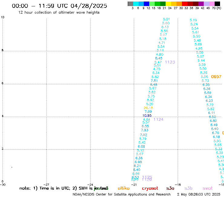Click the '00:00 – 11:59 UTC 04/28/2025' title

[59, 6]
